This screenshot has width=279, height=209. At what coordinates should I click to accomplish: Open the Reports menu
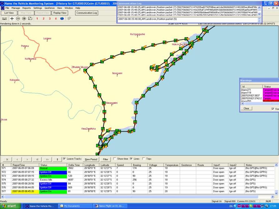coord(27,8)
